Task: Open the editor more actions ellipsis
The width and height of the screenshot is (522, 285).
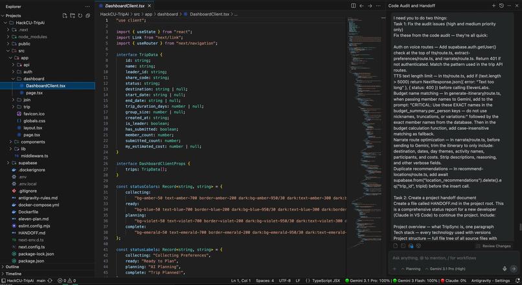Action: pos(378,6)
